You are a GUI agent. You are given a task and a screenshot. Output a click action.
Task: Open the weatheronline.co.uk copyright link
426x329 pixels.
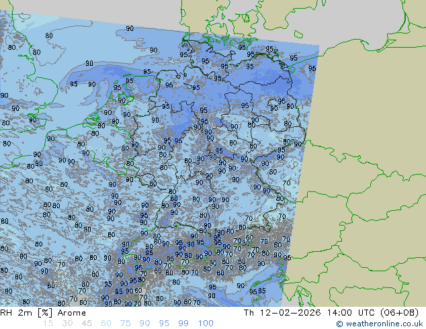pos(380,324)
